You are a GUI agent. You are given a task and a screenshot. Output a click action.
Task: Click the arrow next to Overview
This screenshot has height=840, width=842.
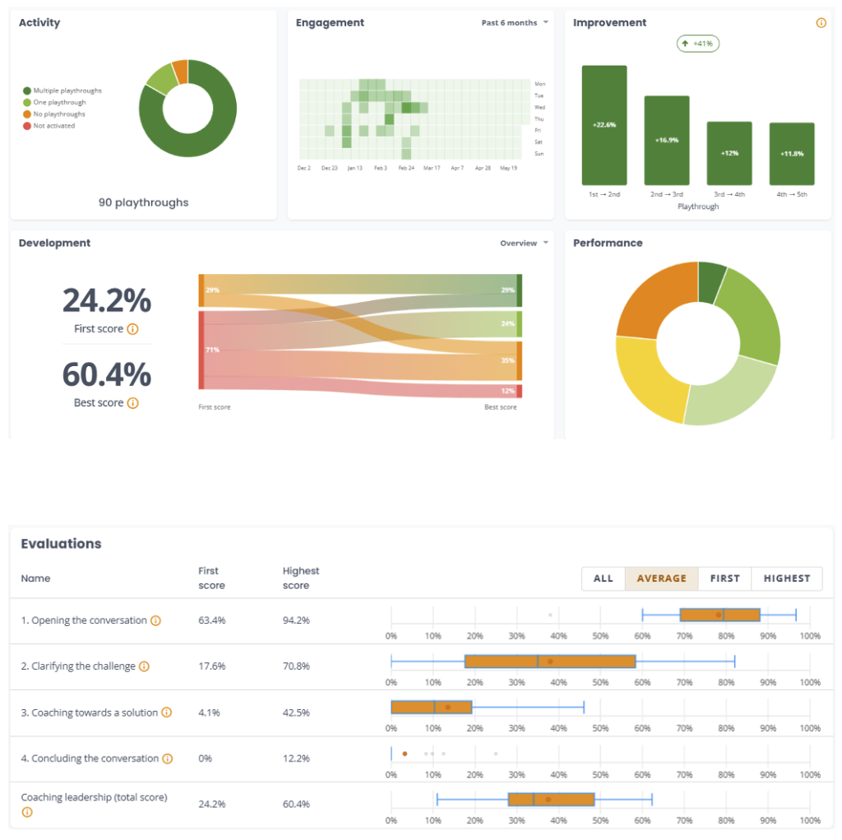coord(546,243)
